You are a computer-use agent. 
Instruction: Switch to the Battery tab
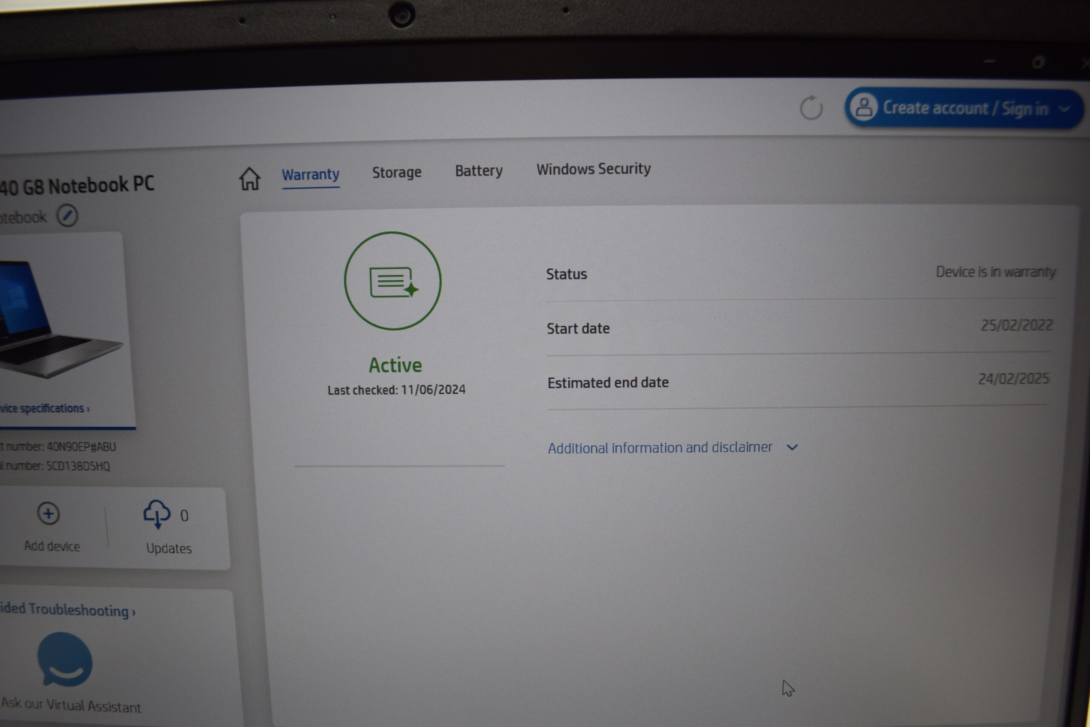coord(479,171)
